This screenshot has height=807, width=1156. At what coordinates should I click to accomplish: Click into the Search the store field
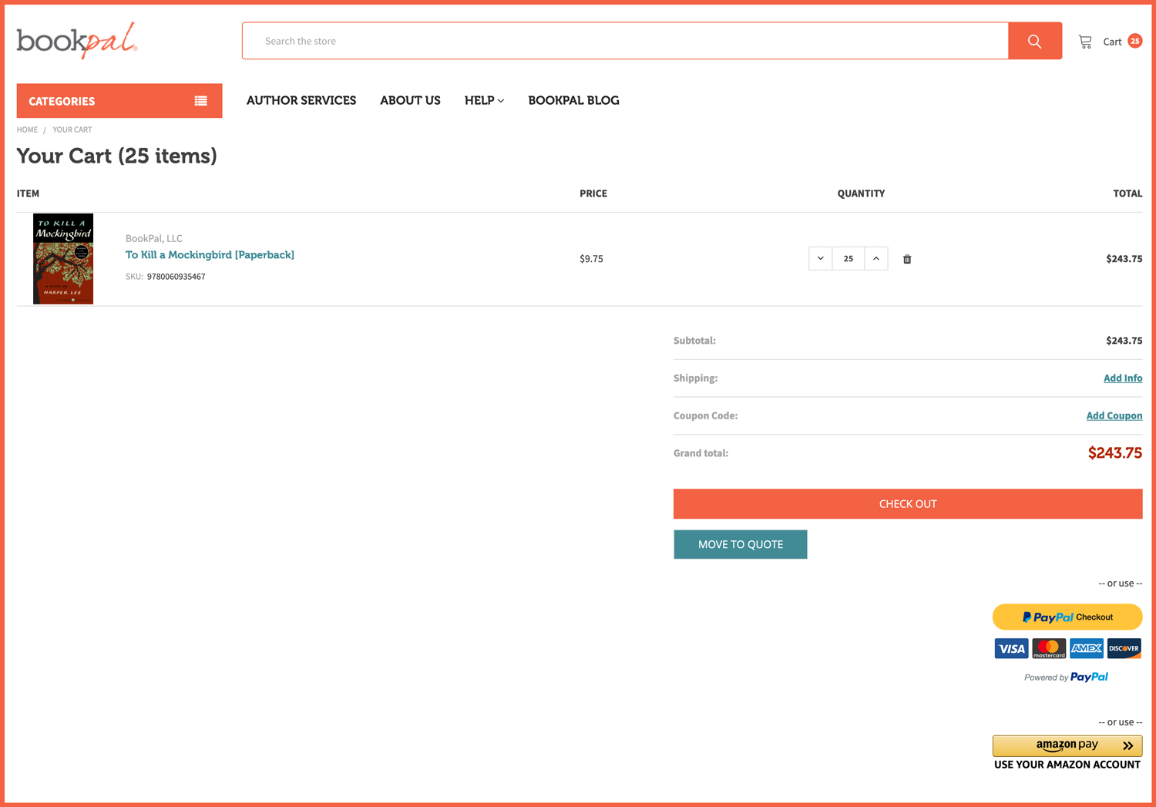(x=624, y=41)
